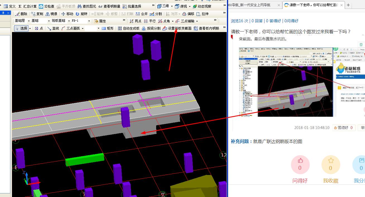Click the 浏览16次 view count link
This screenshot has width=365, height=197.
tap(239, 21)
